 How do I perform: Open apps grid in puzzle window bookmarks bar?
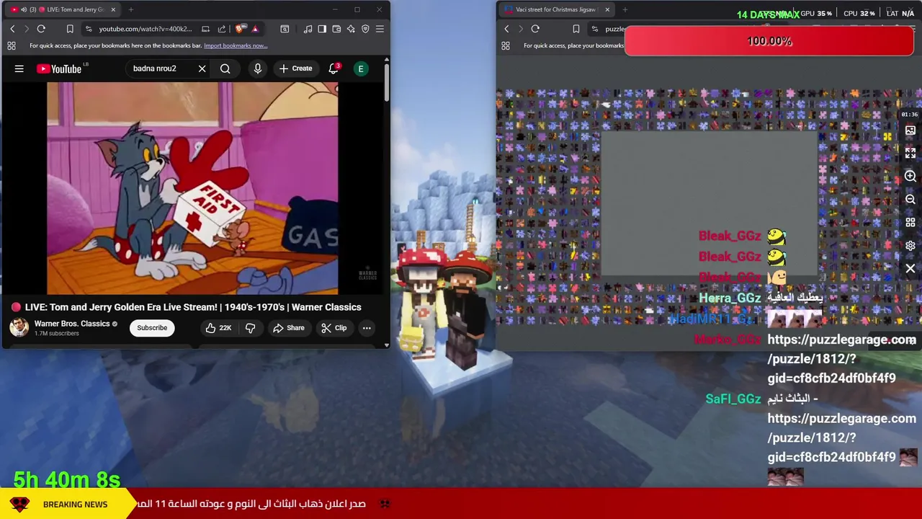(506, 45)
